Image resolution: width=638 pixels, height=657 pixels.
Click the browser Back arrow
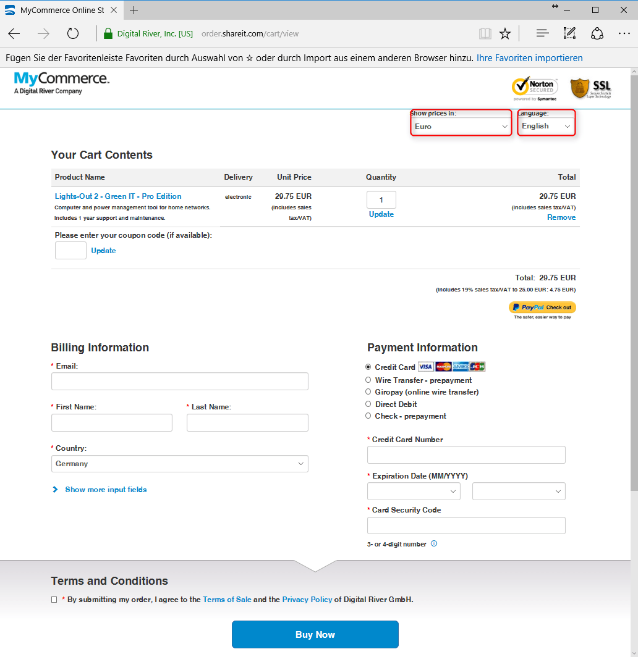point(14,33)
